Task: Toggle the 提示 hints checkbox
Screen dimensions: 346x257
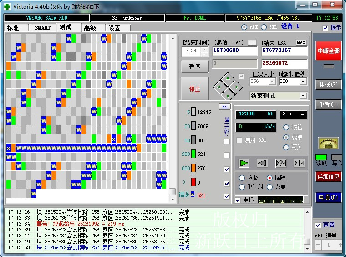Action: (x=325, y=28)
